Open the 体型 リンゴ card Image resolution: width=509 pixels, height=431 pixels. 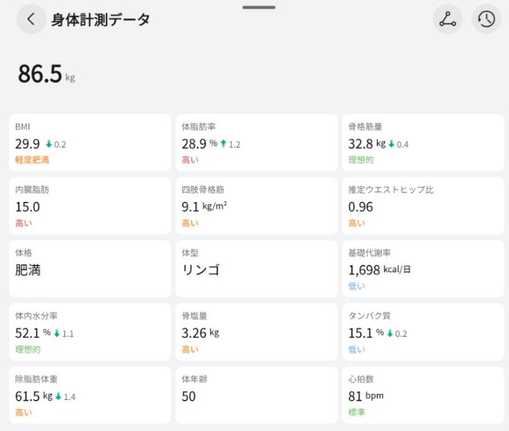pyautogui.click(x=256, y=269)
